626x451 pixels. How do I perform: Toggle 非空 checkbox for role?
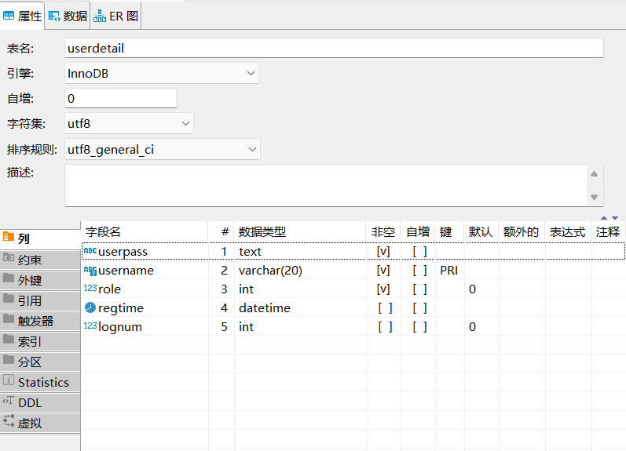point(383,289)
